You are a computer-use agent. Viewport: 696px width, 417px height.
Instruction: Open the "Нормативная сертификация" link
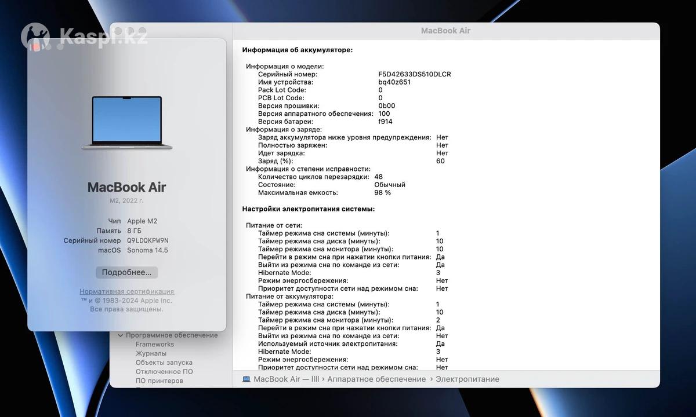(126, 292)
